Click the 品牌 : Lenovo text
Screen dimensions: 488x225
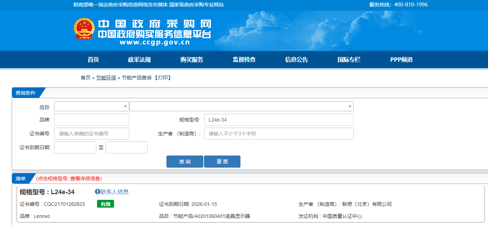click(x=35, y=216)
